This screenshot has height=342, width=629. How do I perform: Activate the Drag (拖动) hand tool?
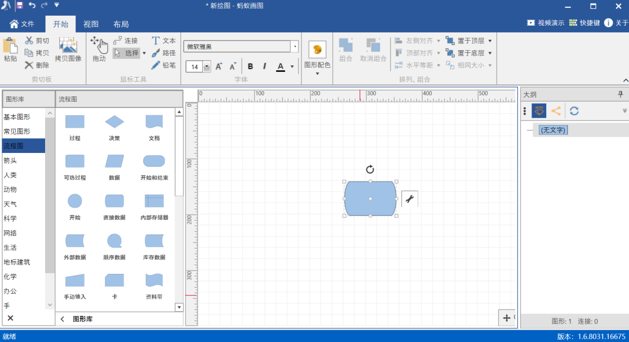click(99, 49)
